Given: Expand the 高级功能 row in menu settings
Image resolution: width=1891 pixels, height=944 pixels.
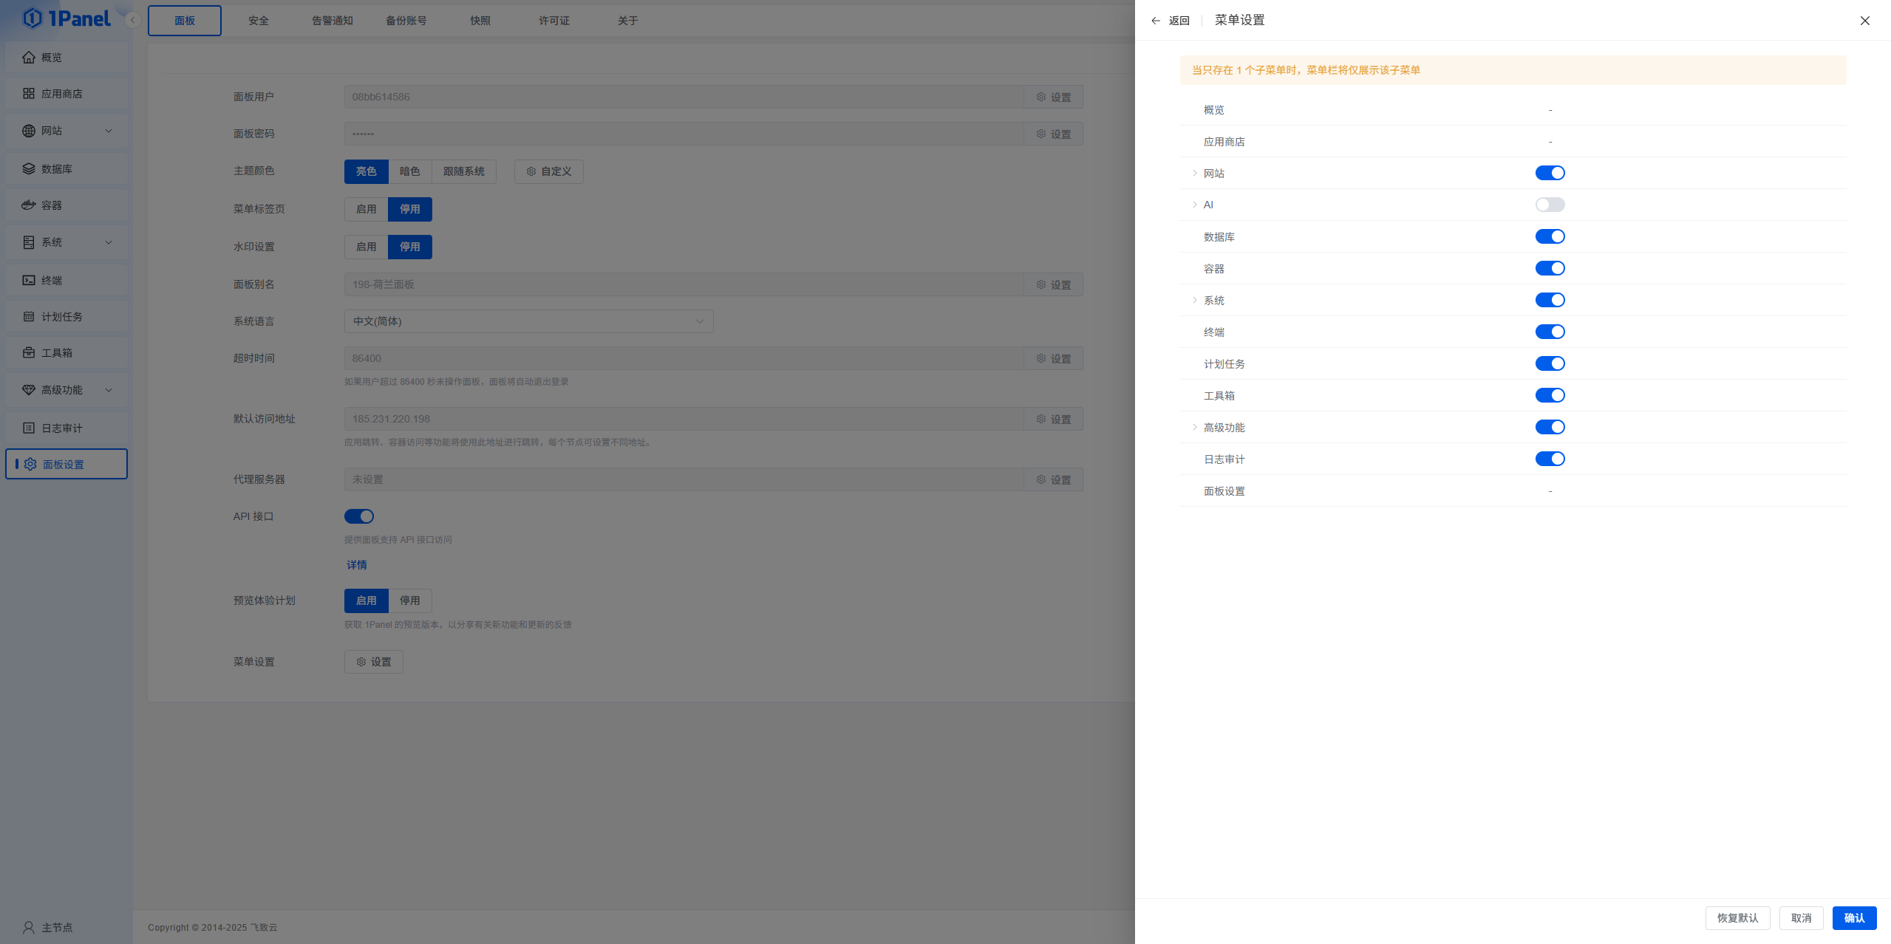Looking at the screenshot, I should [1194, 427].
